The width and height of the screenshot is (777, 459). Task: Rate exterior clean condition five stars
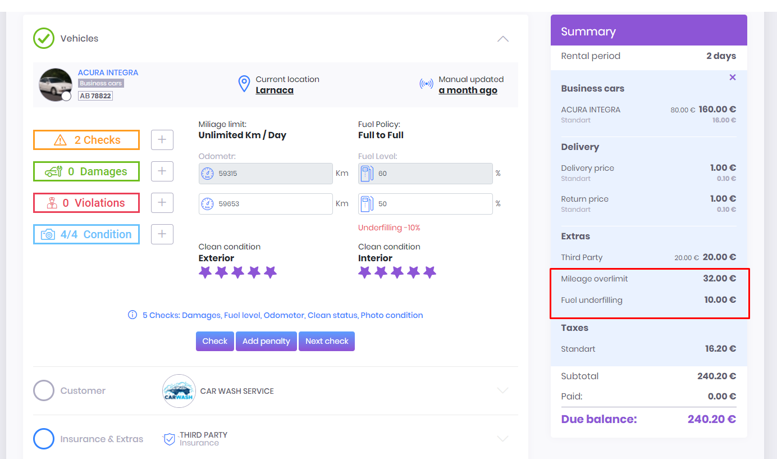point(271,272)
